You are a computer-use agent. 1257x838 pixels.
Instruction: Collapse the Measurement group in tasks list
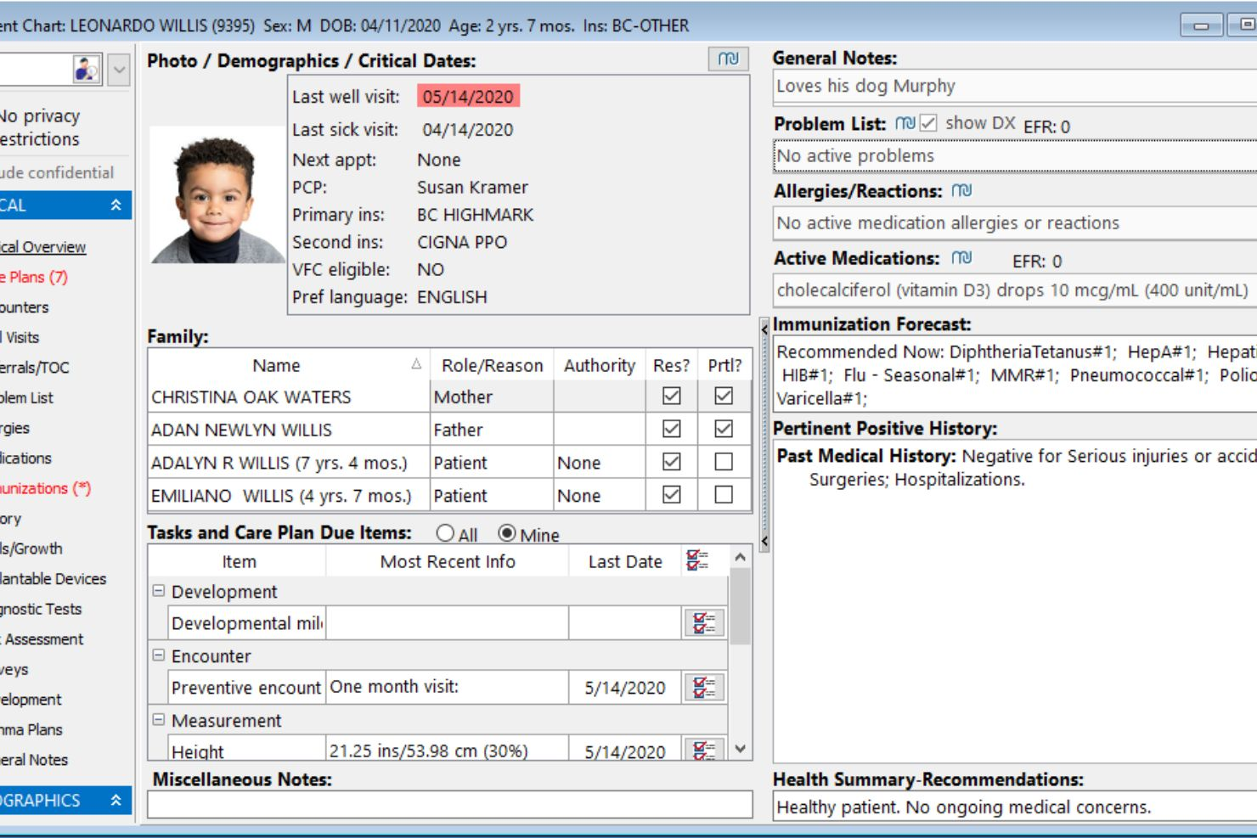point(158,719)
